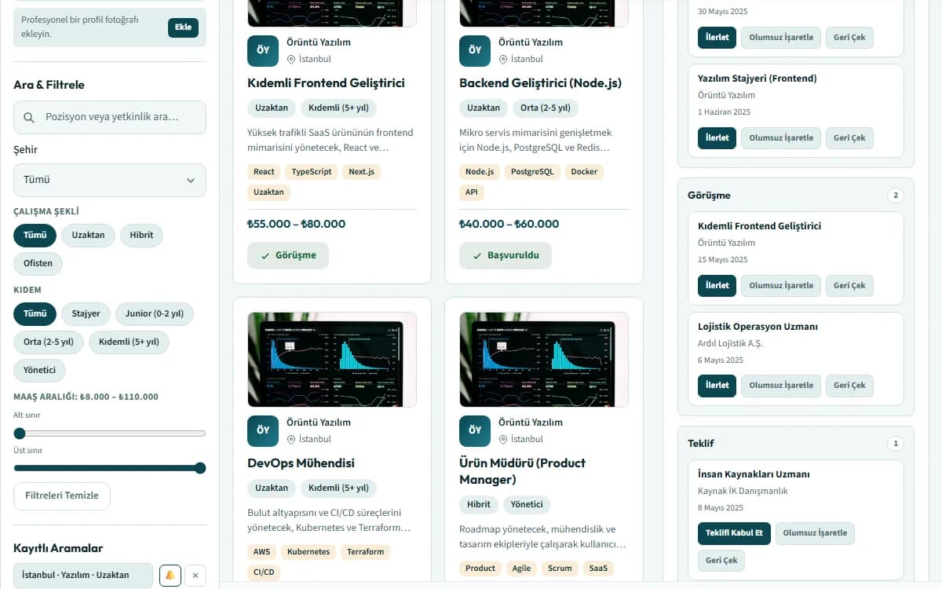
Task: Select Stajyer seniority filter chip
Action: point(86,313)
